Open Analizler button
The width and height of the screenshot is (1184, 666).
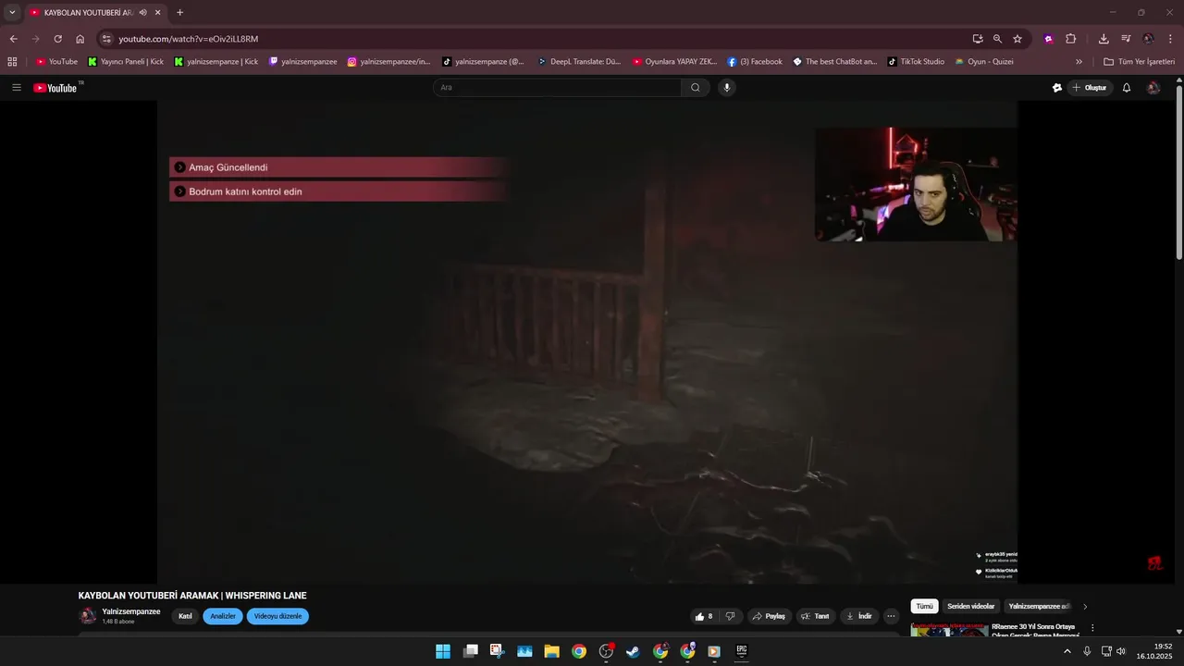click(223, 616)
